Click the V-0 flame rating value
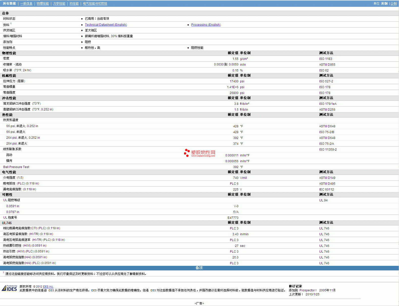 tap(236, 206)
